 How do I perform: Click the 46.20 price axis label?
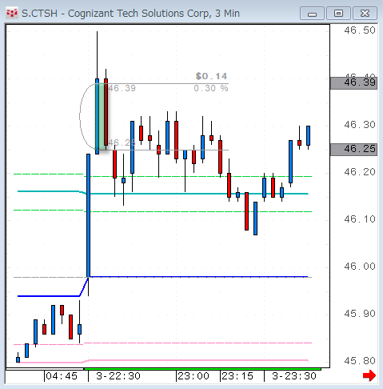pos(360,172)
